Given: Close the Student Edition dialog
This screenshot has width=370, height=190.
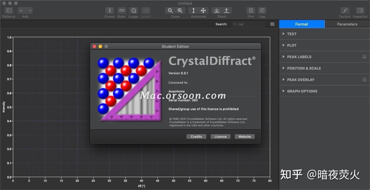Looking at the screenshot, I should pyautogui.click(x=95, y=46).
